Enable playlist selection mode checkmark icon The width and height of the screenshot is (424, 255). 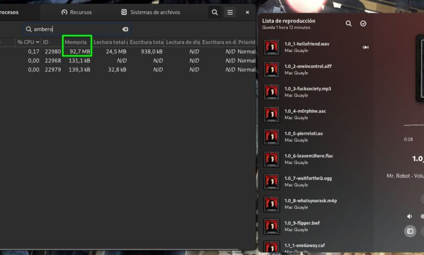click(363, 23)
